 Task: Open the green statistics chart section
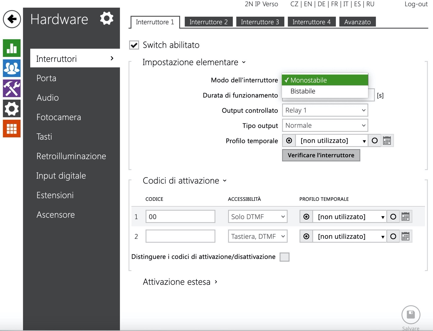12,48
